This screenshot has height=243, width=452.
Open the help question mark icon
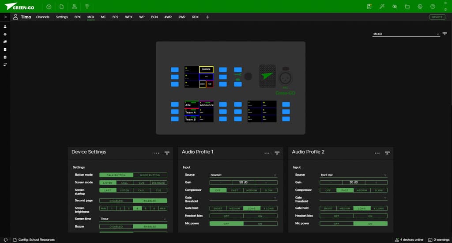point(433,7)
